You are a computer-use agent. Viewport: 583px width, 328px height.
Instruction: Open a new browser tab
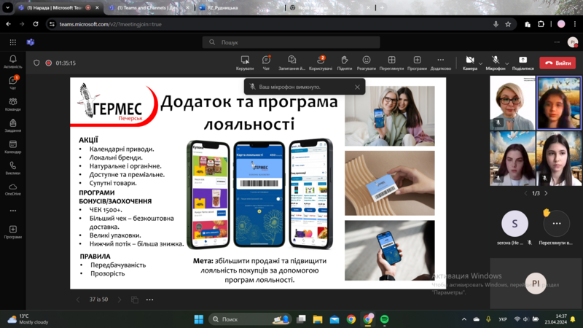382,7
